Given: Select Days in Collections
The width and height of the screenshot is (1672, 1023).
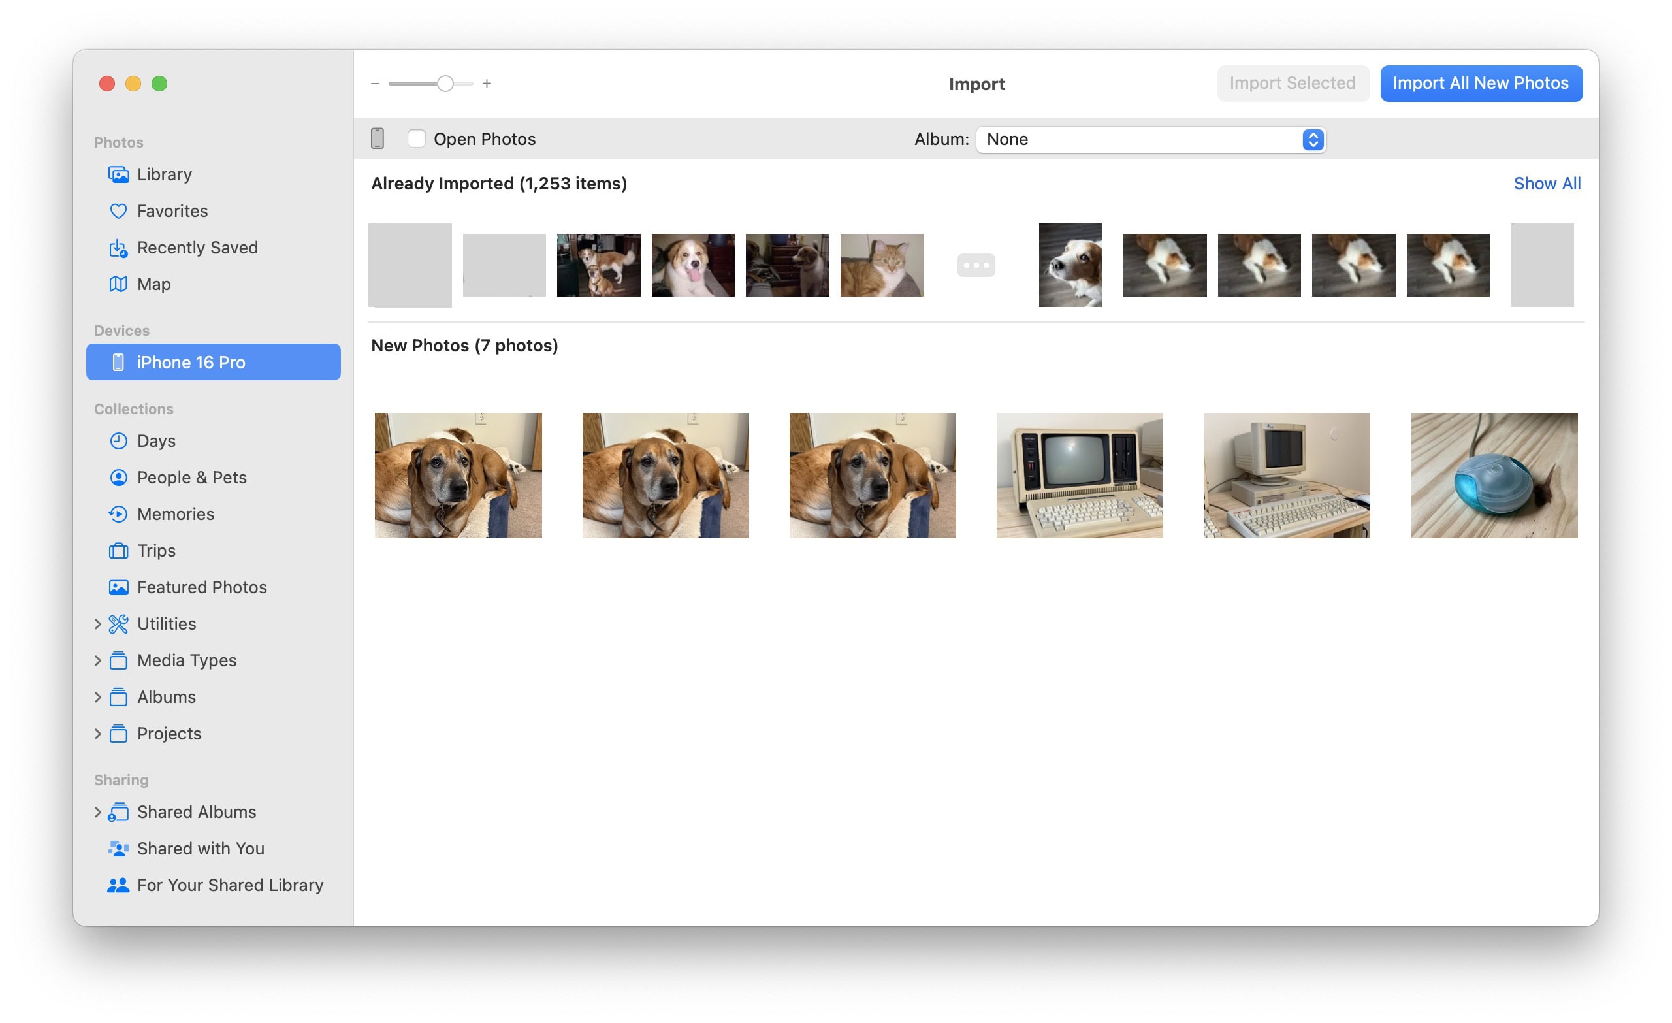Looking at the screenshot, I should [x=156, y=441].
